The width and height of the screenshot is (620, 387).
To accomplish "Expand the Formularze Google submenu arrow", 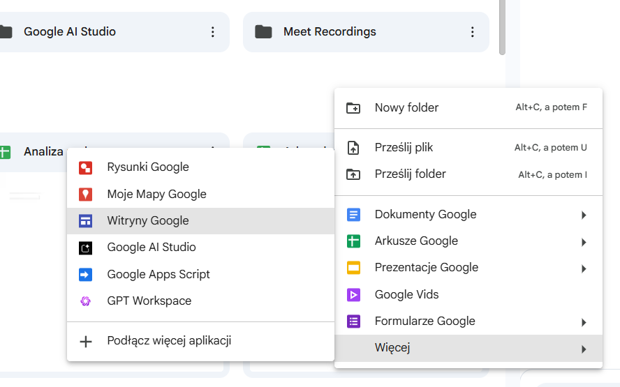I will [x=583, y=322].
